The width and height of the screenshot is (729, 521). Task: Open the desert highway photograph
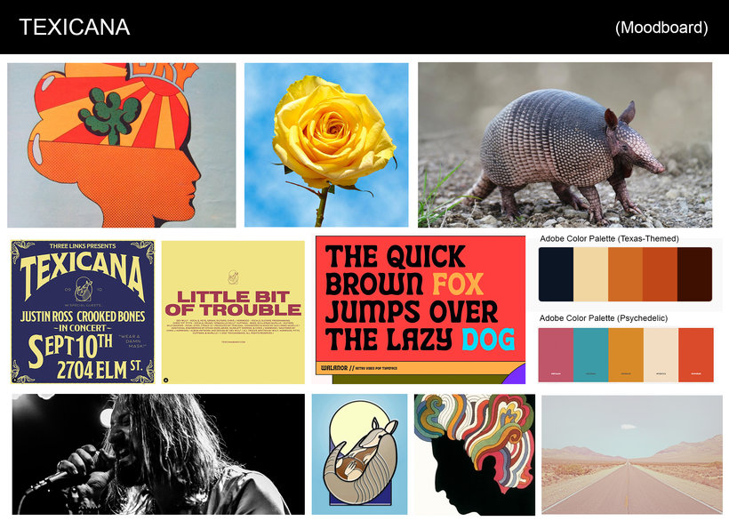pyautogui.click(x=632, y=454)
